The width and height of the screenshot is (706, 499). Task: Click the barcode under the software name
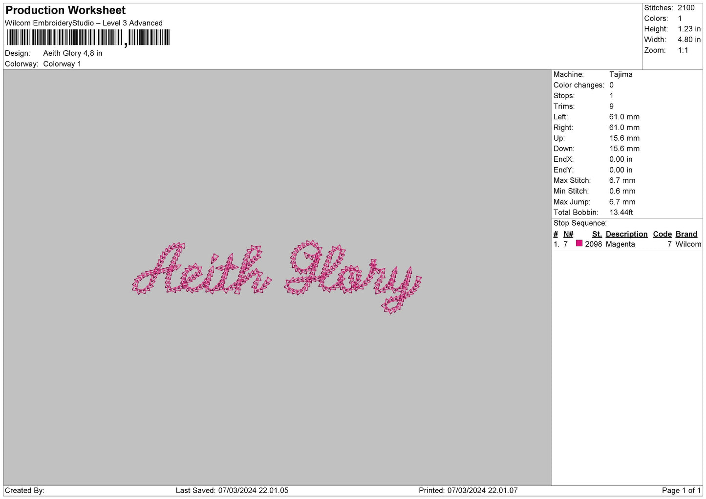coord(88,38)
